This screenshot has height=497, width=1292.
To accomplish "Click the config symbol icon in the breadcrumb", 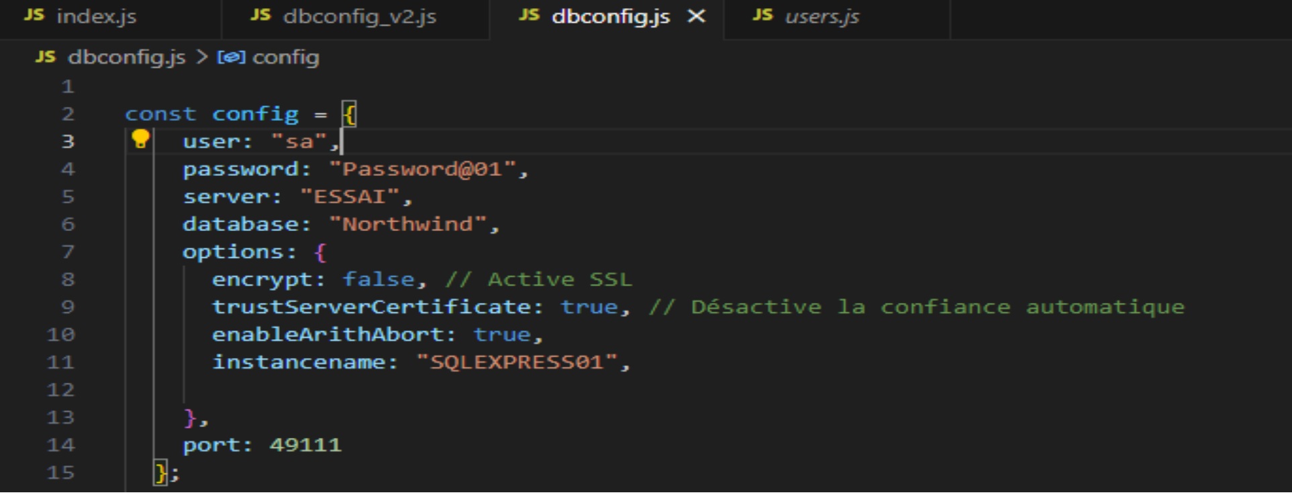I will pos(231,57).
